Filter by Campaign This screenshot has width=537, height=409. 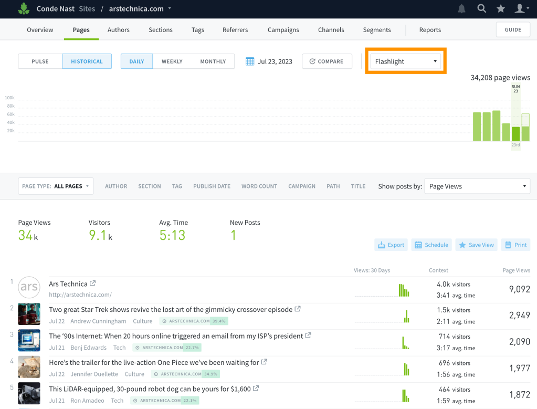tap(302, 186)
